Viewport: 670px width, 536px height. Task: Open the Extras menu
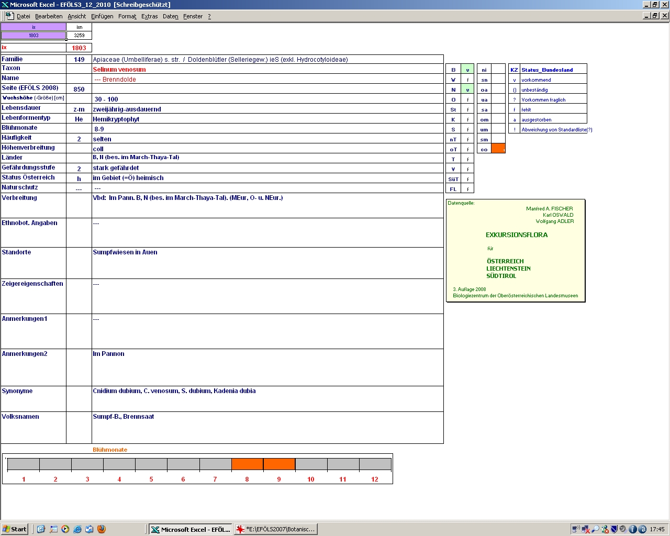point(149,16)
